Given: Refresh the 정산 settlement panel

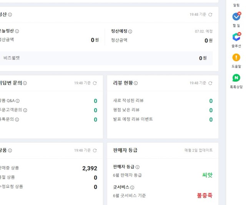Looking at the screenshot, I should coord(210,15).
